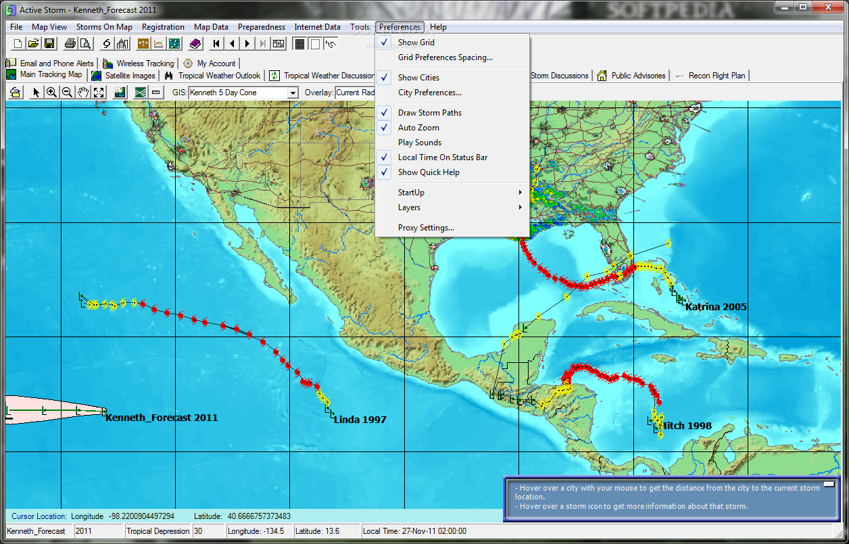Toggle Show Grid option
The height and width of the screenshot is (544, 849).
pyautogui.click(x=452, y=42)
